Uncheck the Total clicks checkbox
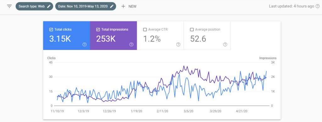Viewport: 322px width, 122px height. point(51,30)
